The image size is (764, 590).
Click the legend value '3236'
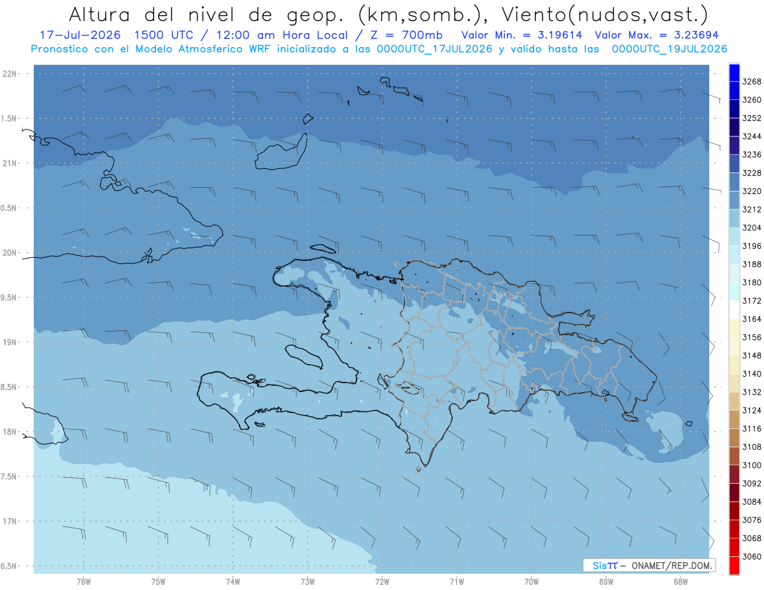coord(752,155)
